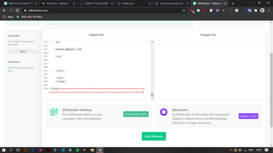This screenshot has height=153, width=273.
Task: Click the Original Text scrollbar thumb
Action: coord(152,95)
